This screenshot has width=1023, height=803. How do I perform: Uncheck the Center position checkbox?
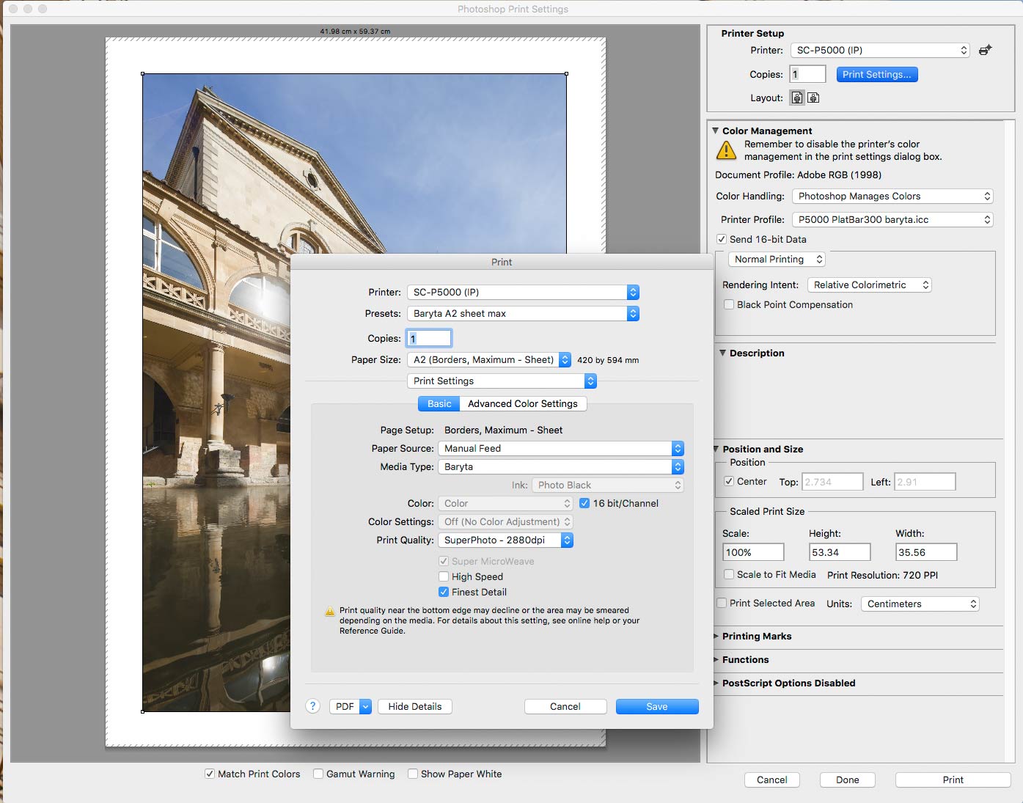729,481
